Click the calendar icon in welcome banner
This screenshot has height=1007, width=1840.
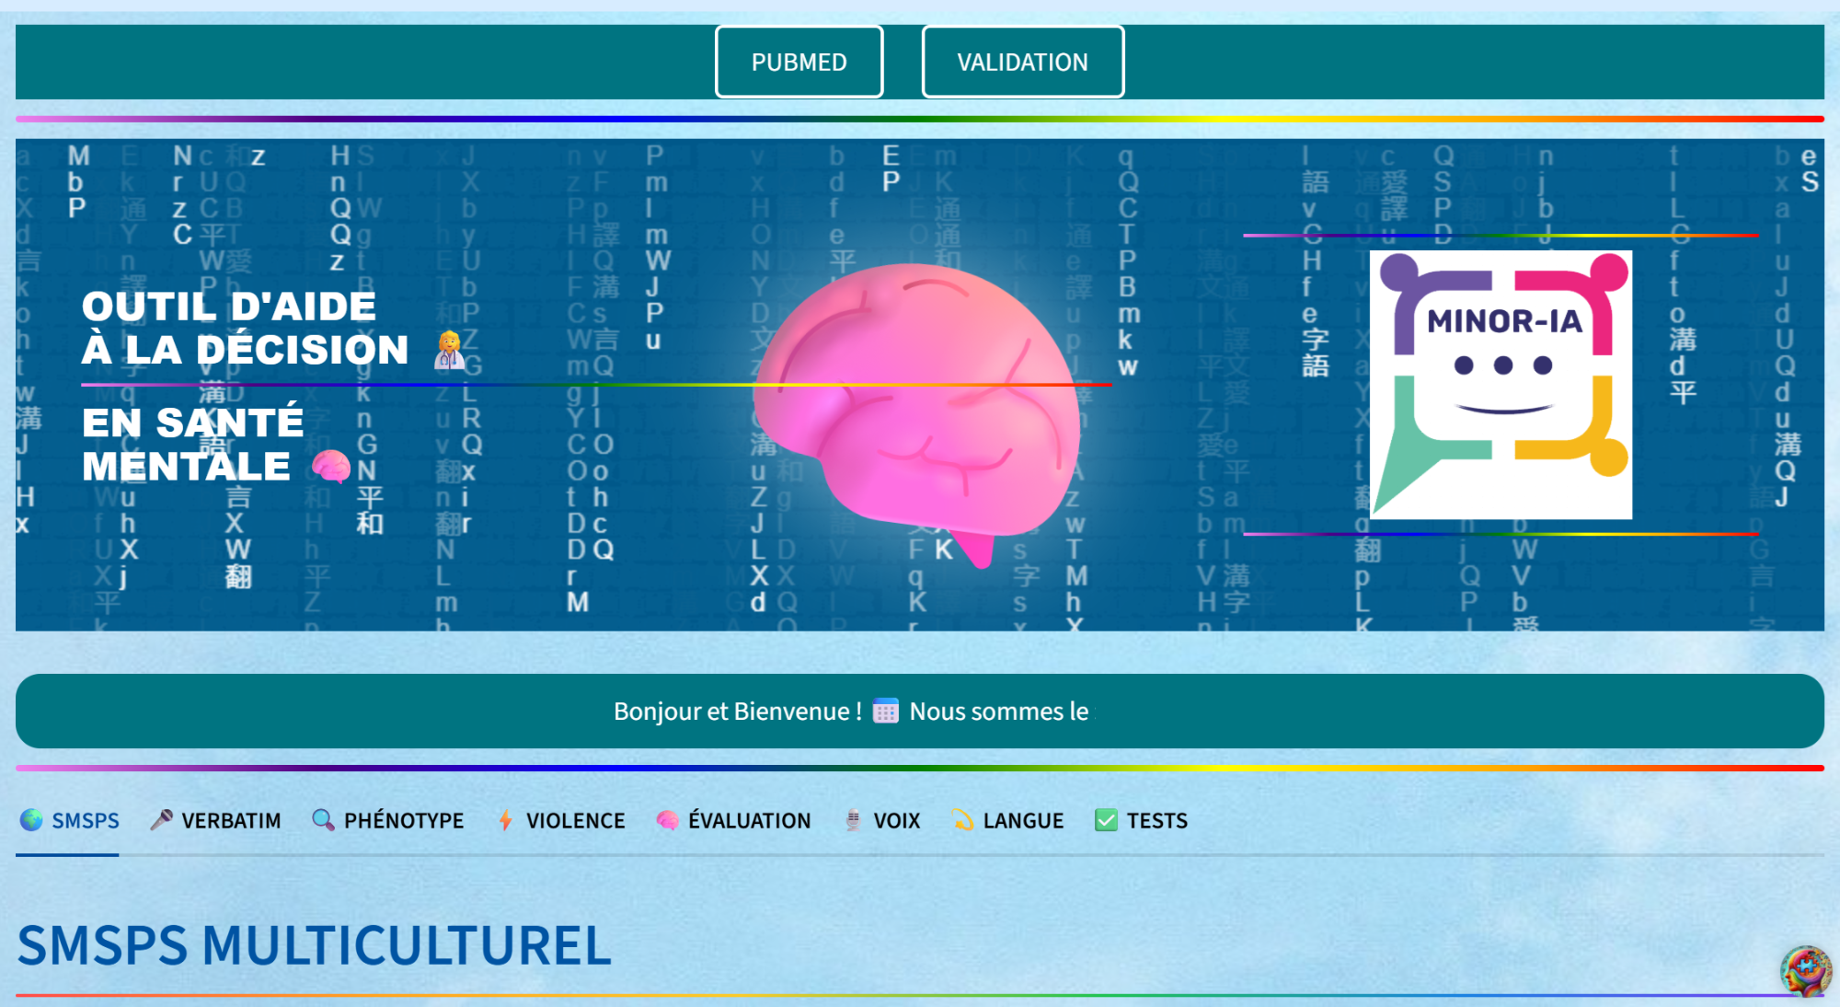pos(885,712)
